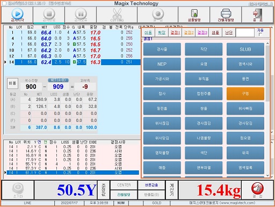Viewport: 275px width, 207px height.
Task: Choose the NEP defect button
Action: tap(162, 64)
